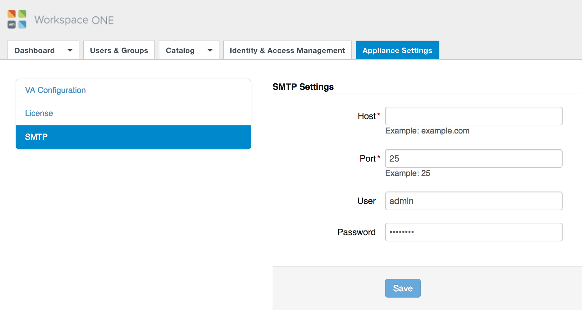Click the Workspace ONE logo icon
The height and width of the screenshot is (325, 582).
pos(17,19)
